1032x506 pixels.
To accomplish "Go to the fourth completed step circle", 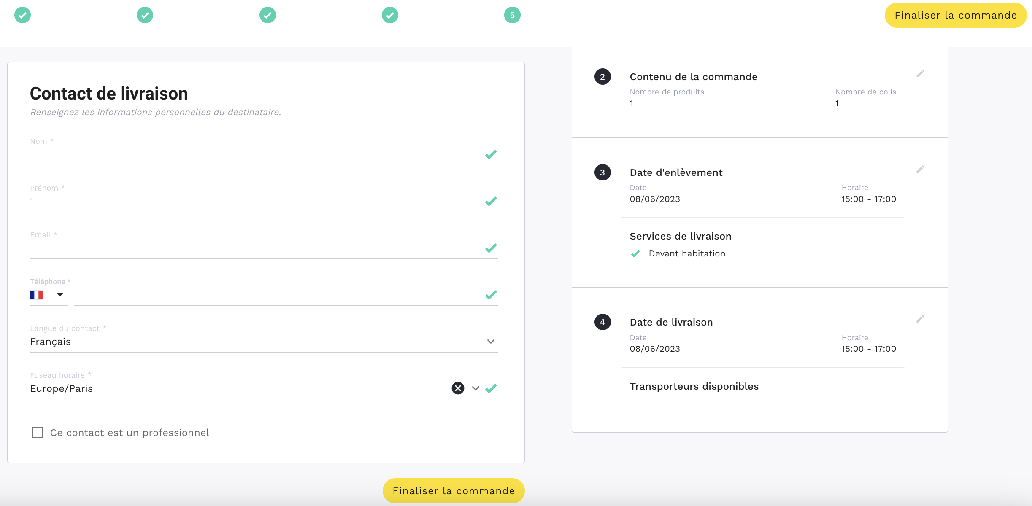I will point(390,16).
